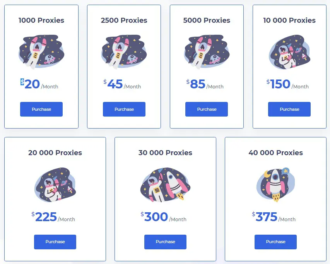This screenshot has width=330, height=264.
Task: Select the $45 /Month price text
Action: pos(122,84)
